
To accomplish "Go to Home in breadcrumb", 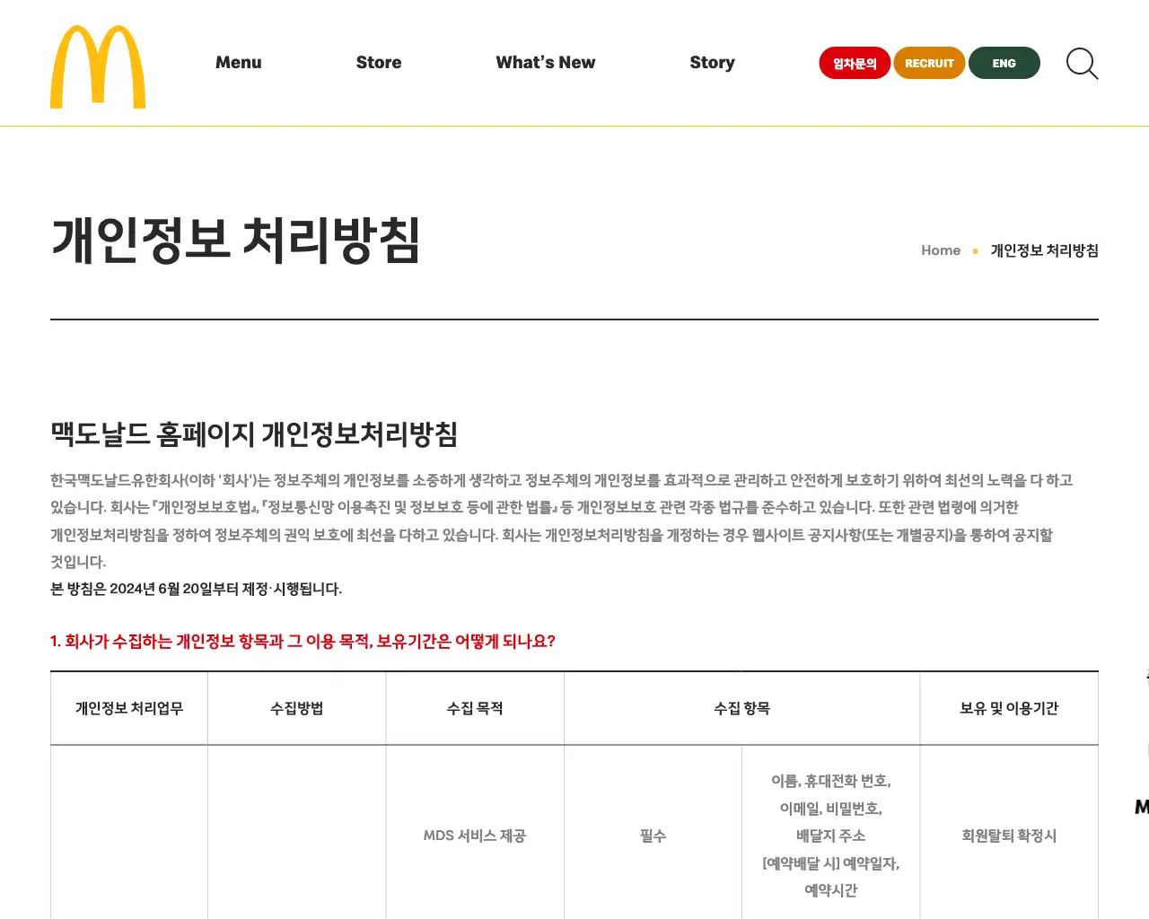I will coord(941,250).
